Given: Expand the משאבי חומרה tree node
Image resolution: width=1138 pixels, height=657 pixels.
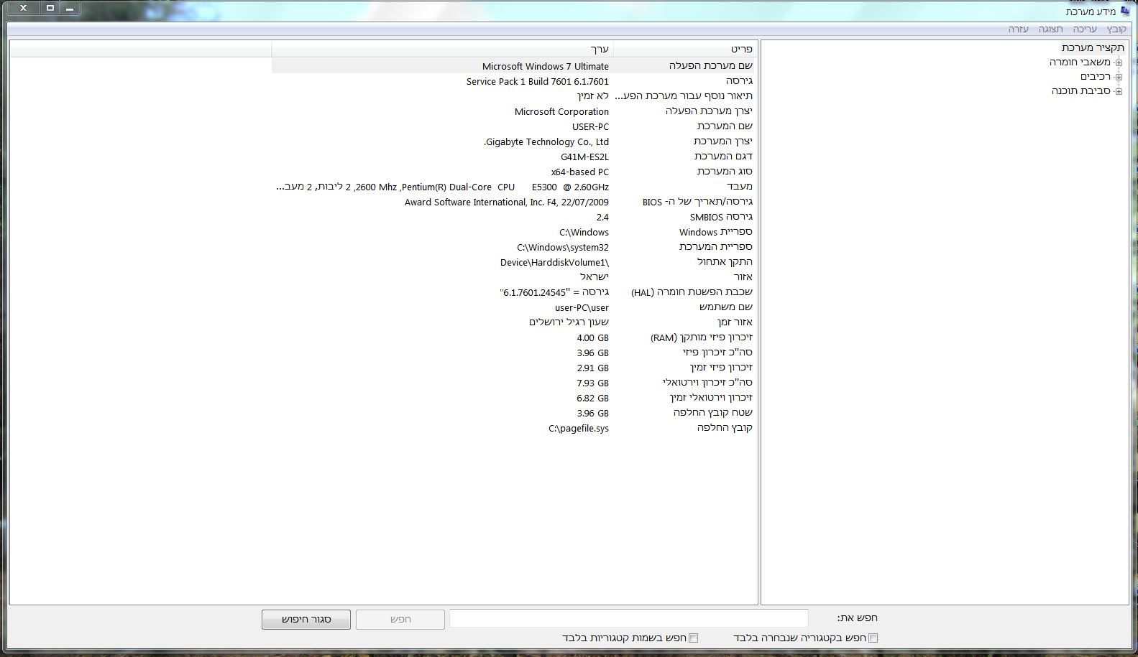Looking at the screenshot, I should (1119, 62).
